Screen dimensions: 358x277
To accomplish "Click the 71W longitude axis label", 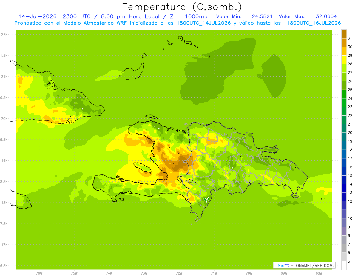I will [214, 273].
